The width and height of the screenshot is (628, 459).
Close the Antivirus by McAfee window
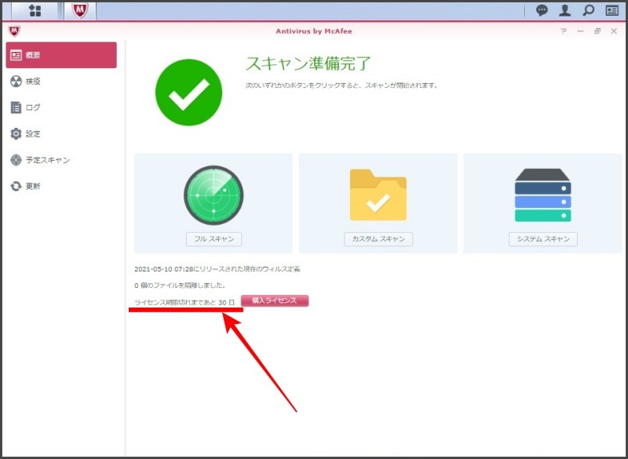point(614,31)
